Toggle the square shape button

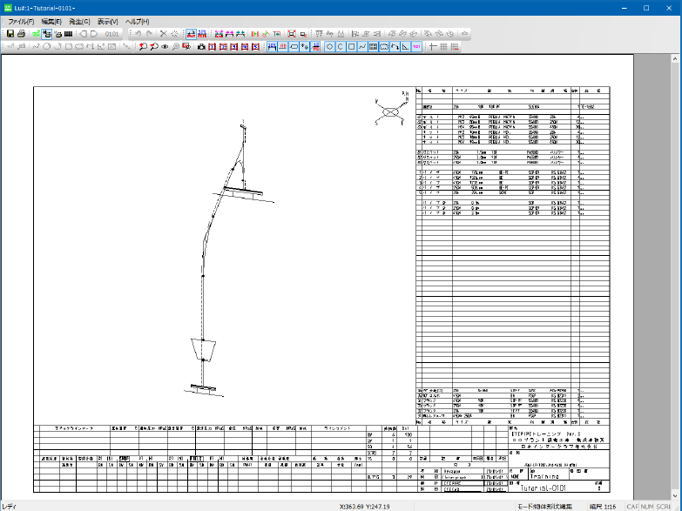(x=351, y=46)
